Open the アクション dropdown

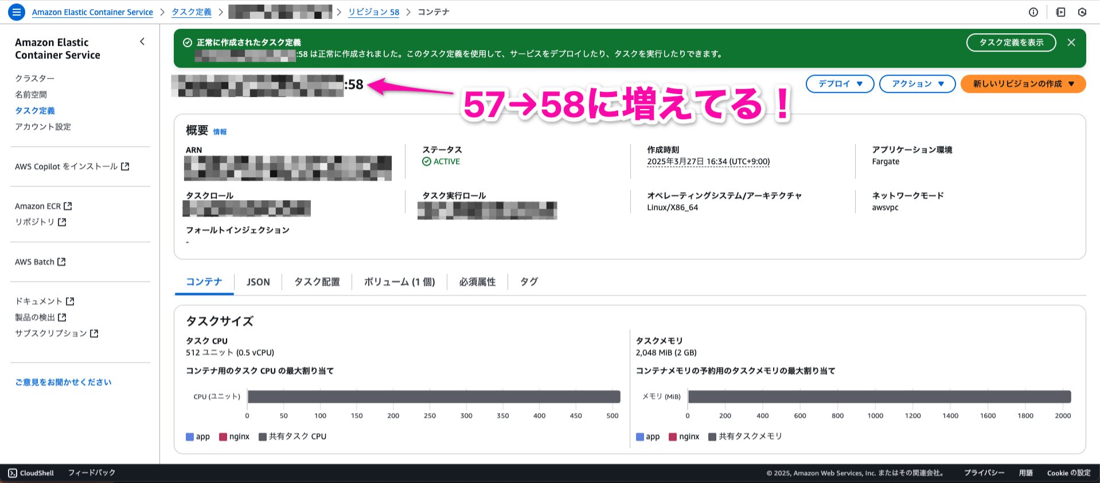pyautogui.click(x=917, y=84)
